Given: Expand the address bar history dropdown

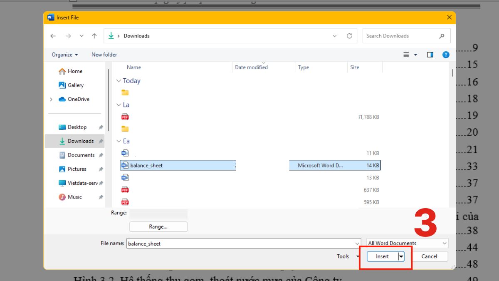Looking at the screenshot, I should [335, 36].
